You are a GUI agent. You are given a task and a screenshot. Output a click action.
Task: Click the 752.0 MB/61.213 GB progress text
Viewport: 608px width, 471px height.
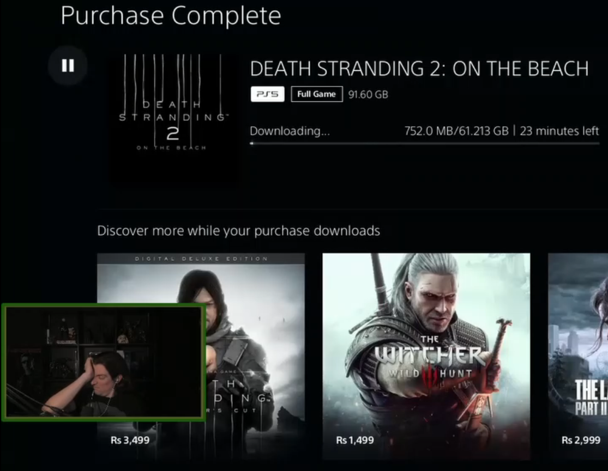tap(456, 131)
